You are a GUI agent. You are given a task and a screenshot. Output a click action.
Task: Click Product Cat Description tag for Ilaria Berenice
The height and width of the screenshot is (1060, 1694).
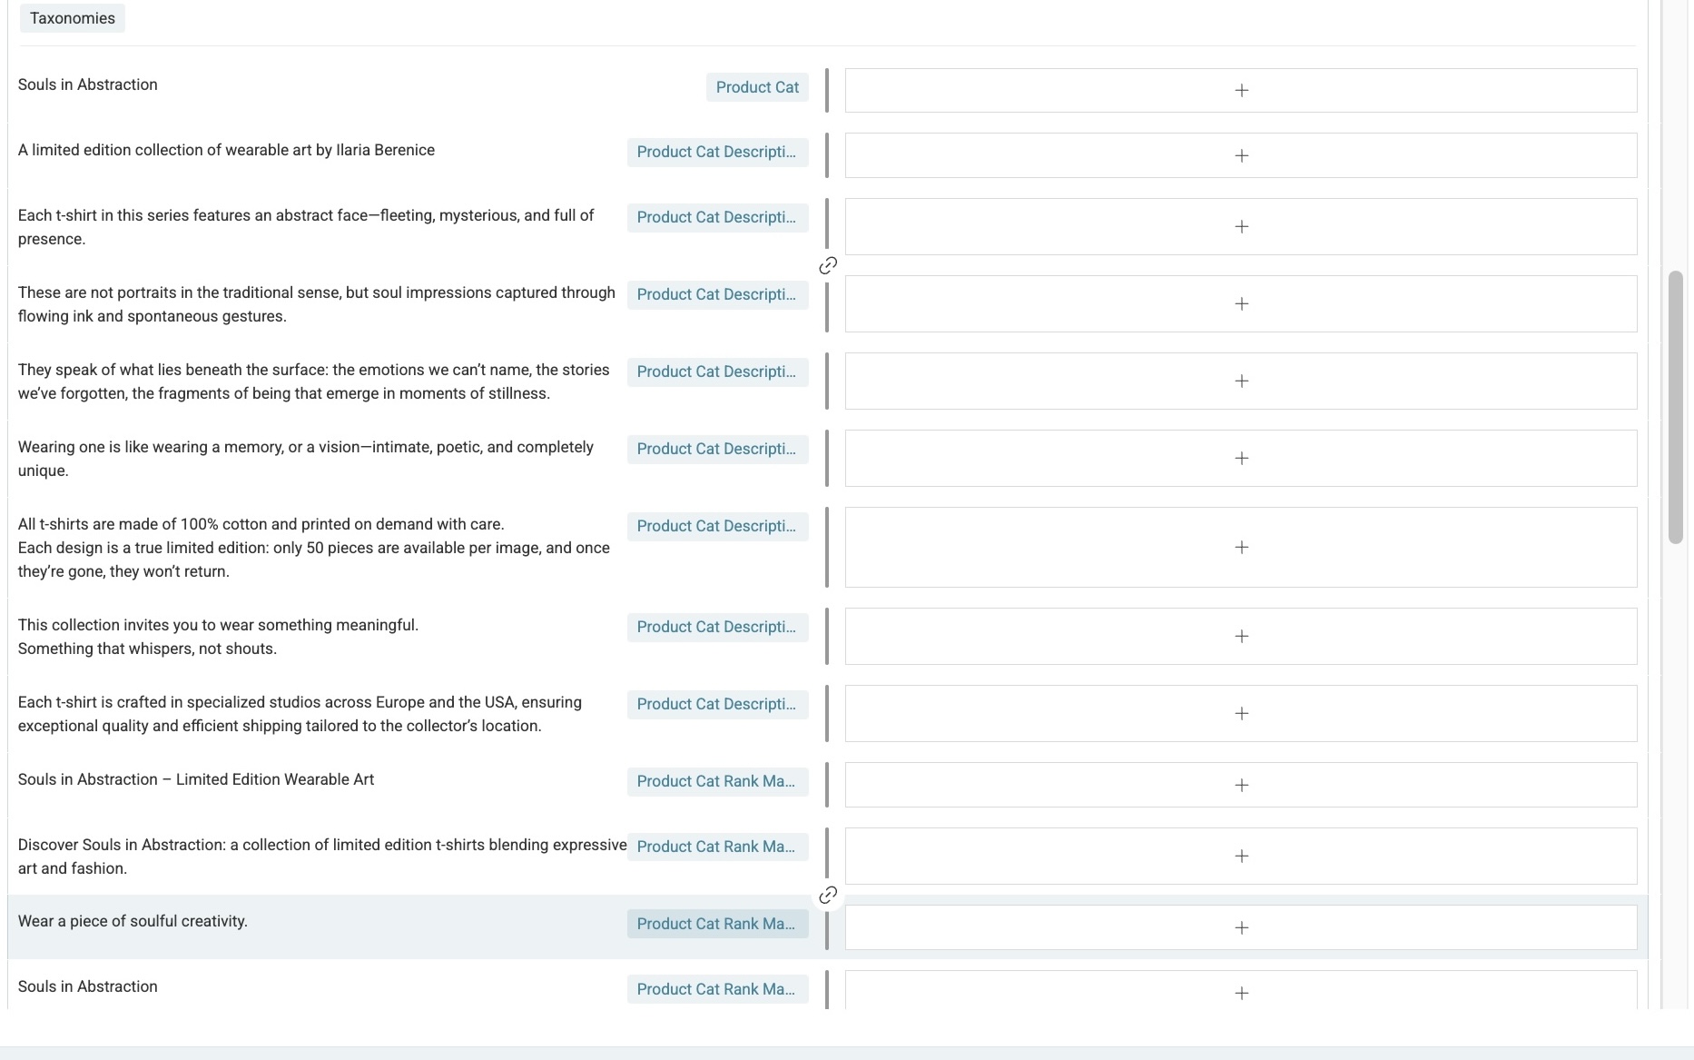pyautogui.click(x=717, y=153)
